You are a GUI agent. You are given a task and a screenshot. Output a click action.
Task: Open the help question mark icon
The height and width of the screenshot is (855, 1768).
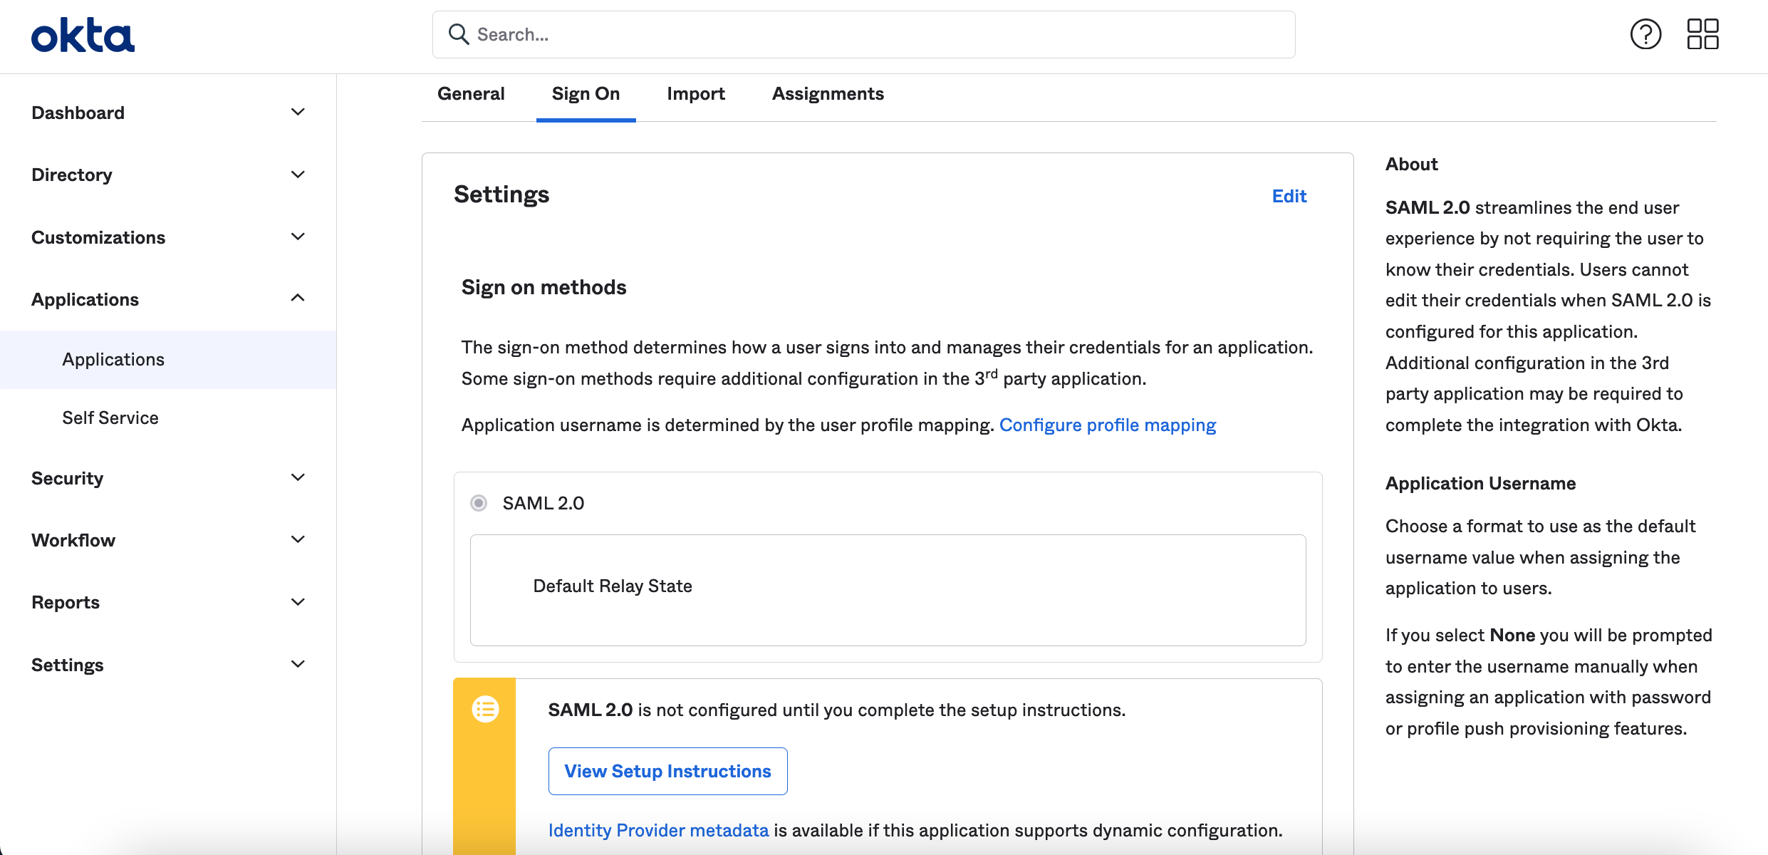tap(1645, 34)
